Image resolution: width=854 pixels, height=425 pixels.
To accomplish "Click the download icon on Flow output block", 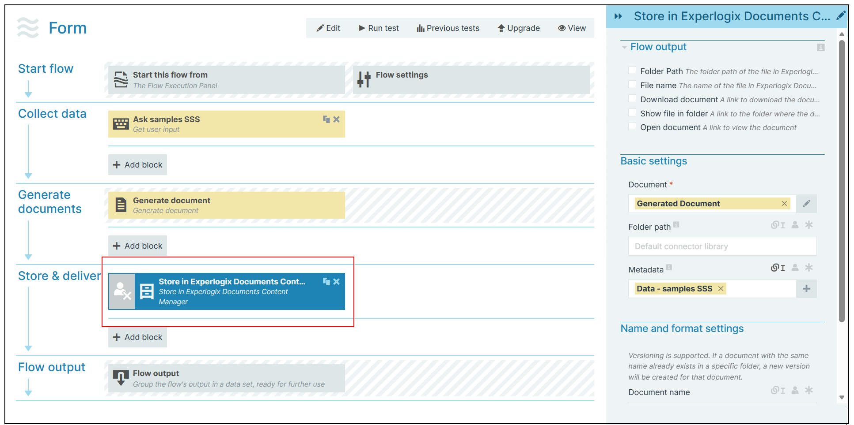I will 121,378.
